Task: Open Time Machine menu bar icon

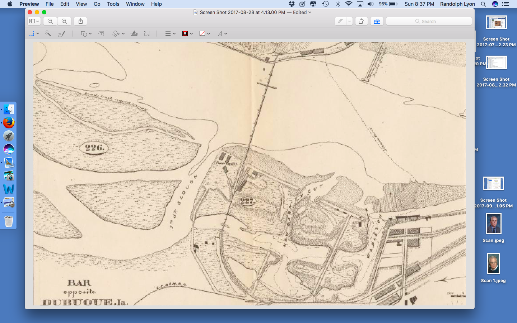Action: point(325,4)
